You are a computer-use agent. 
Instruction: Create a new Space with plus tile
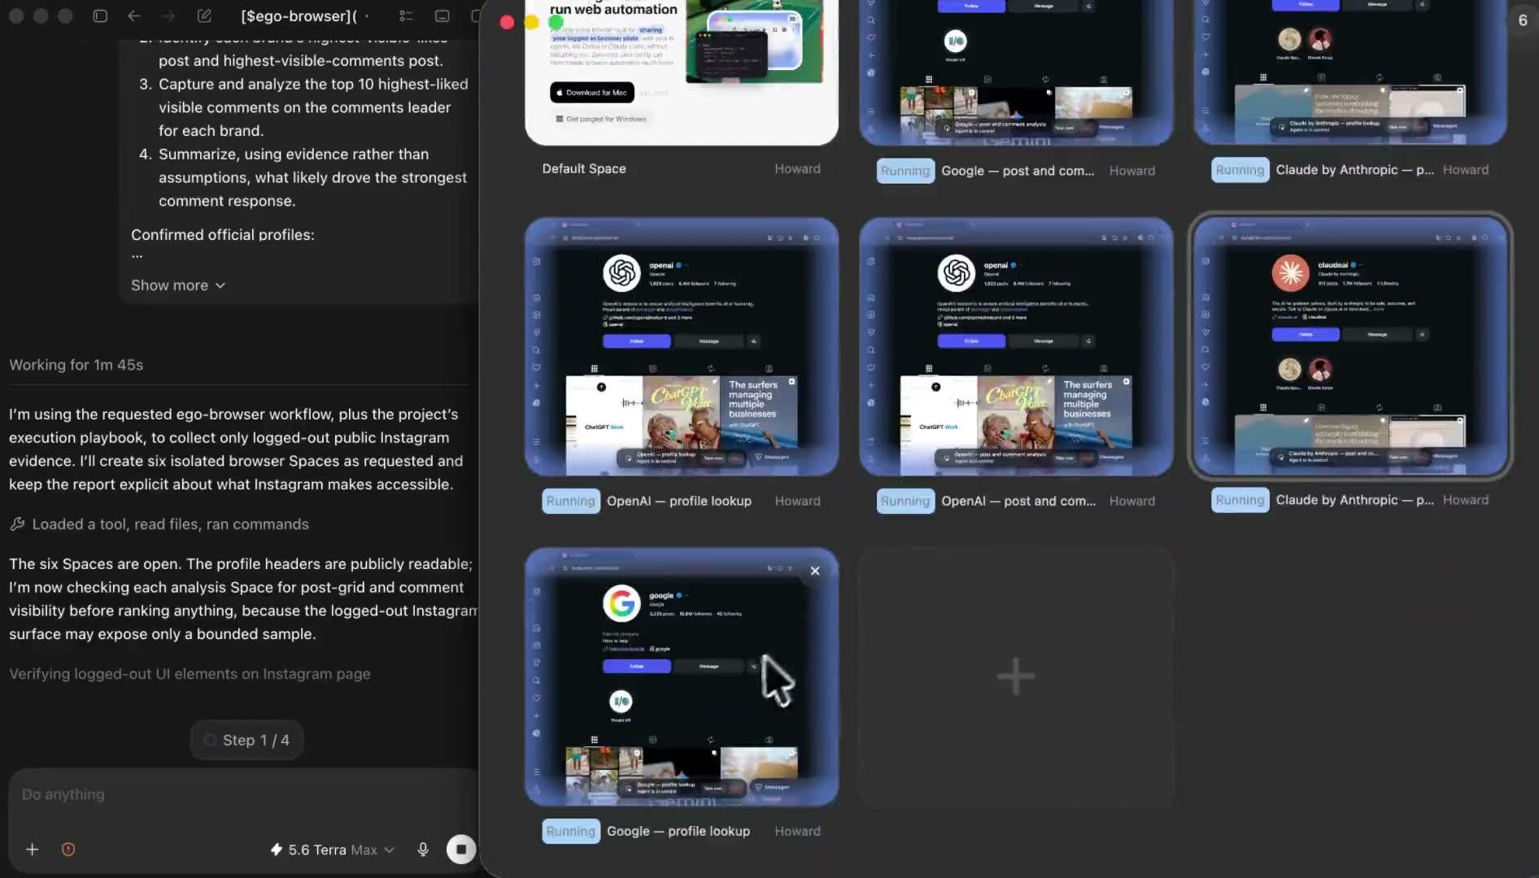click(x=1016, y=676)
